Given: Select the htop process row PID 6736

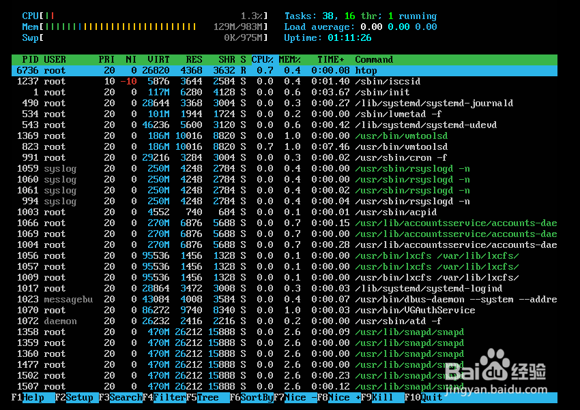Looking at the screenshot, I should click(x=205, y=70).
